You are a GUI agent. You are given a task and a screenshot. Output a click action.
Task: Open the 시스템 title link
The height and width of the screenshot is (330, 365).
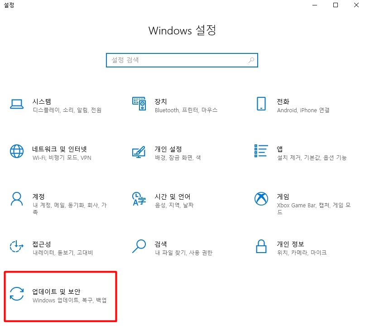(x=42, y=101)
